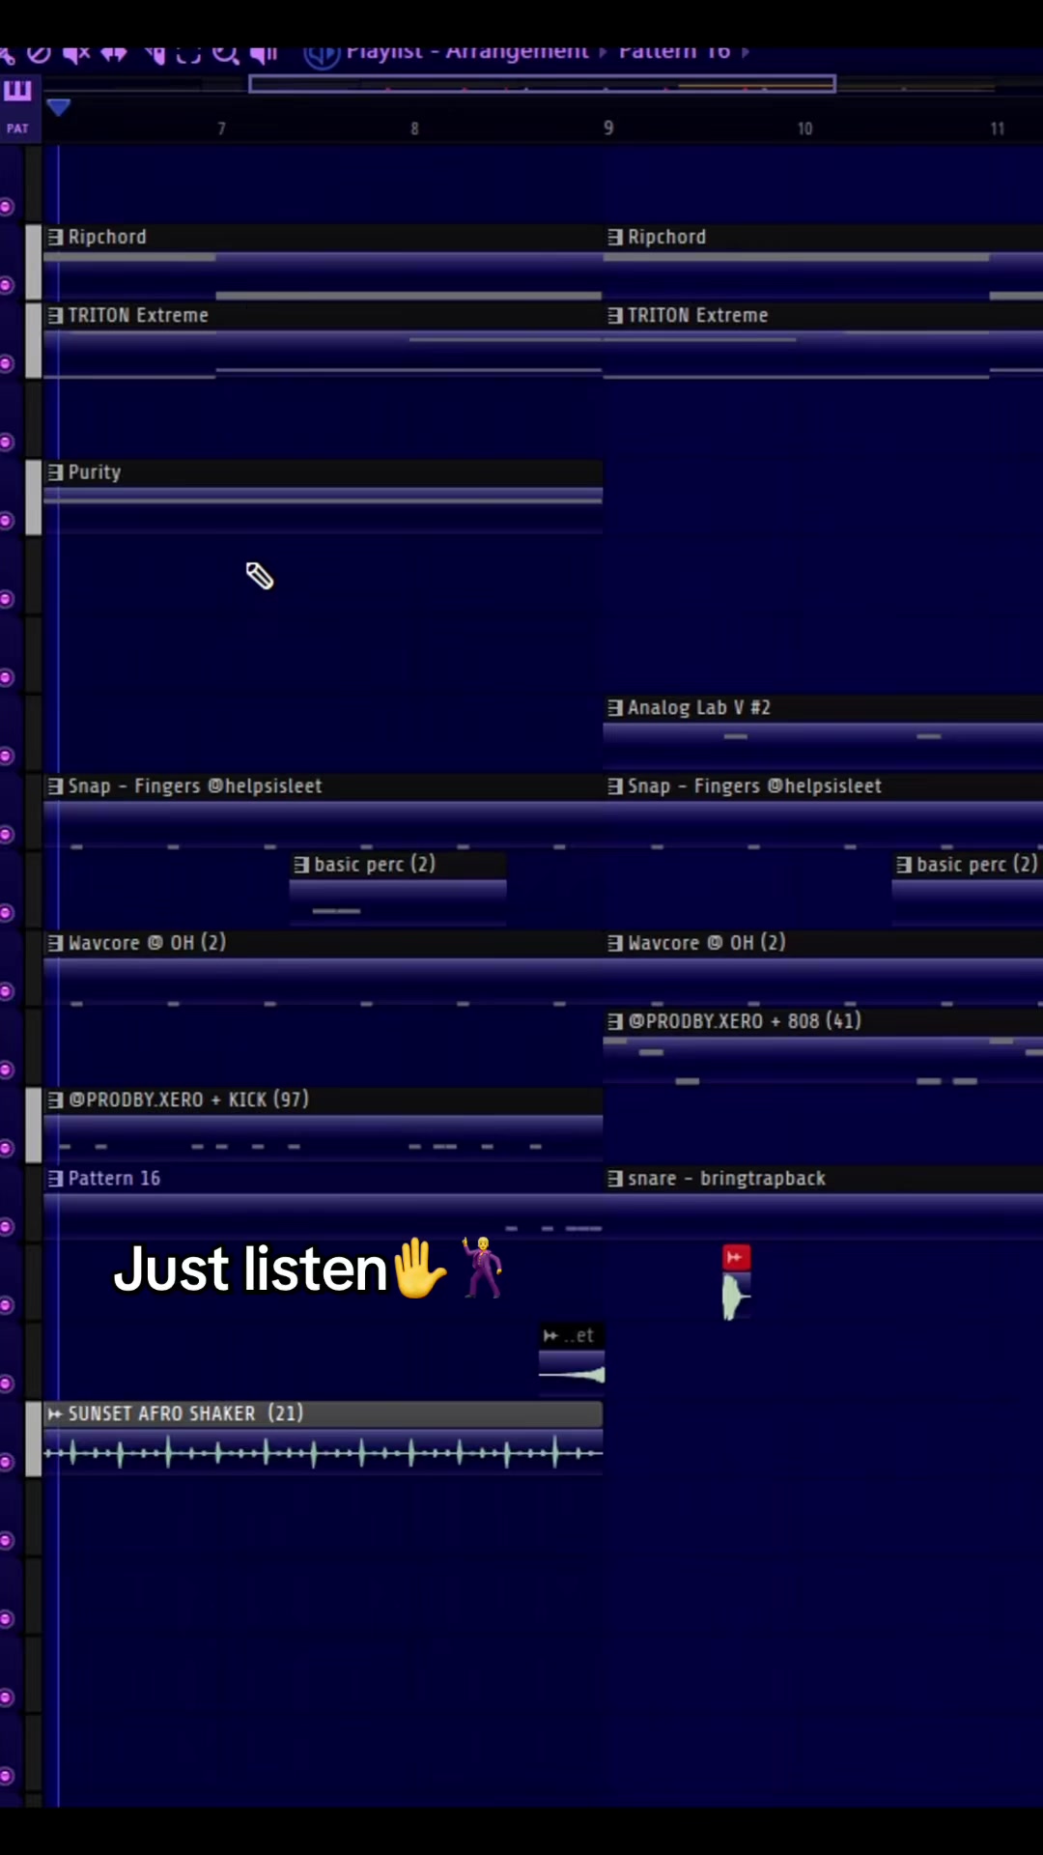This screenshot has width=1043, height=1855.
Task: Expand the arrow after Playlist - Arrangement
Action: [x=604, y=52]
